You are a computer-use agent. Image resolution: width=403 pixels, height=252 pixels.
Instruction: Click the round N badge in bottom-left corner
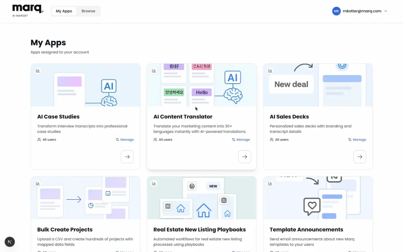click(9, 242)
